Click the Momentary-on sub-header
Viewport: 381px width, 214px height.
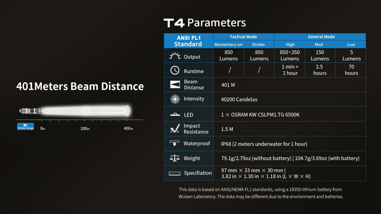coord(228,45)
